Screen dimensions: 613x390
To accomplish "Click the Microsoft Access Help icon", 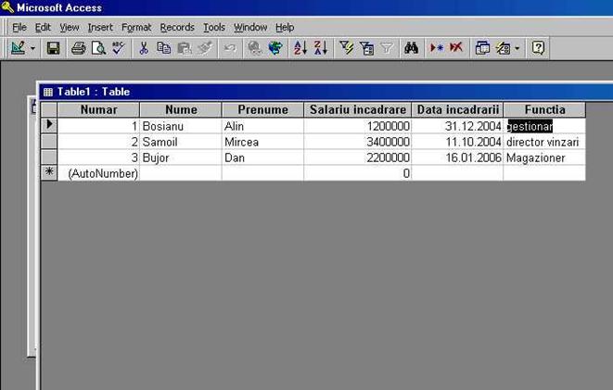I will 537,47.
